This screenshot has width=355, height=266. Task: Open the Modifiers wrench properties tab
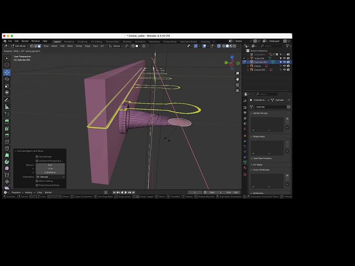pyautogui.click(x=245, y=141)
